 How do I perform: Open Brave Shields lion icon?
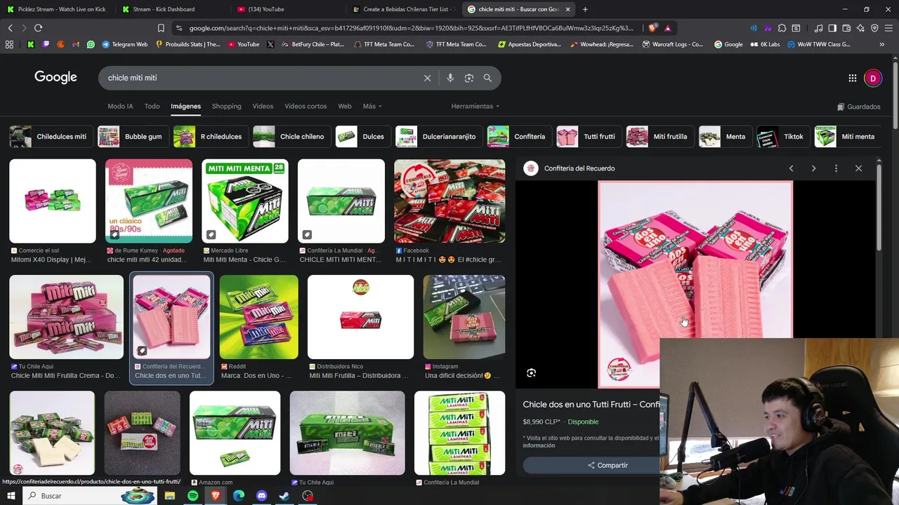652,28
